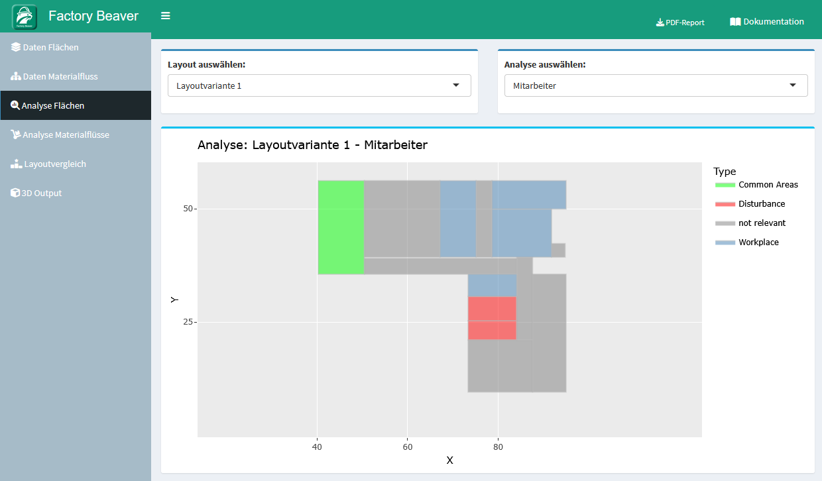This screenshot has width=822, height=481.
Task: Open the Dokumentation link
Action: coord(773,22)
